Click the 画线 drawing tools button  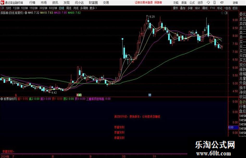coord(205,8)
